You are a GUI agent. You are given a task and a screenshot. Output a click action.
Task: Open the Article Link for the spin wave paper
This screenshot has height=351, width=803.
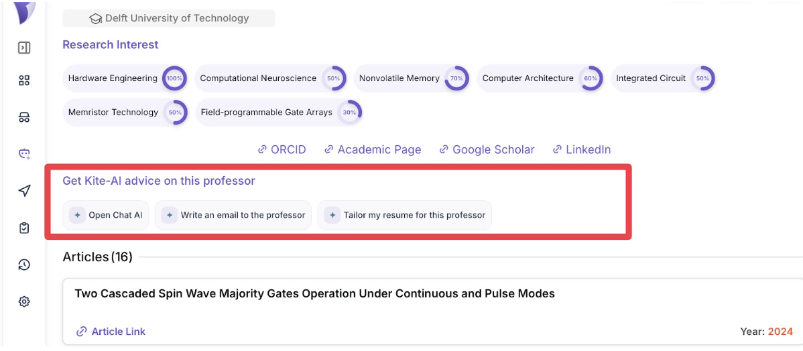coord(111,332)
